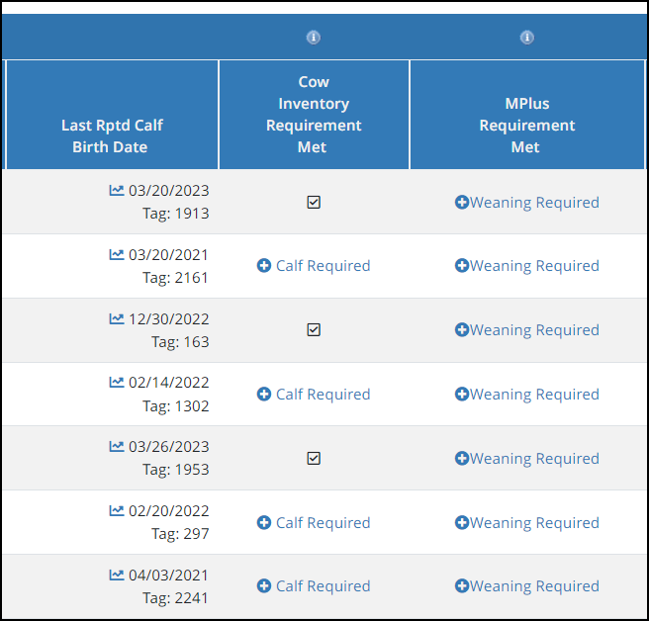Open chart icon beside 02/14/2022 birth date
This screenshot has width=649, height=621.
click(117, 382)
